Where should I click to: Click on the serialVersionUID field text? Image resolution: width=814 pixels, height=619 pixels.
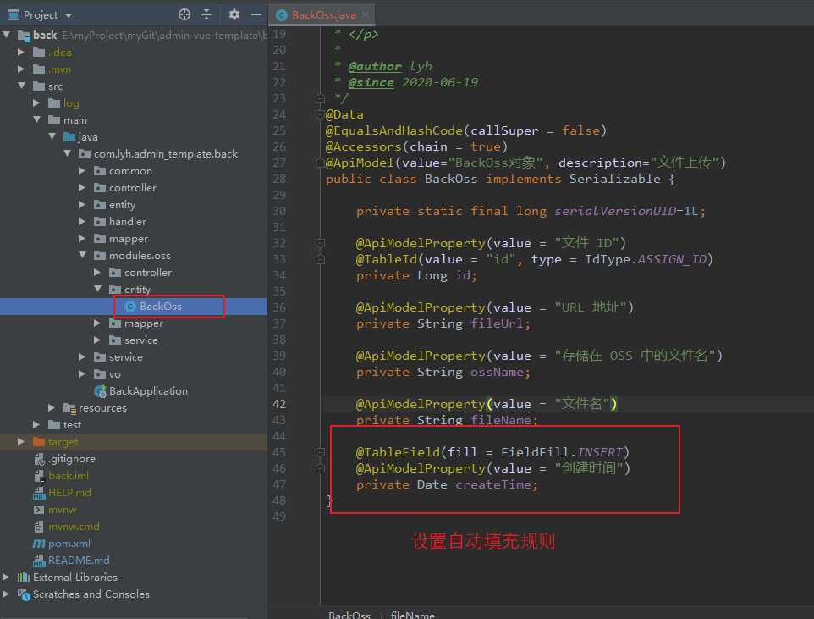(615, 211)
